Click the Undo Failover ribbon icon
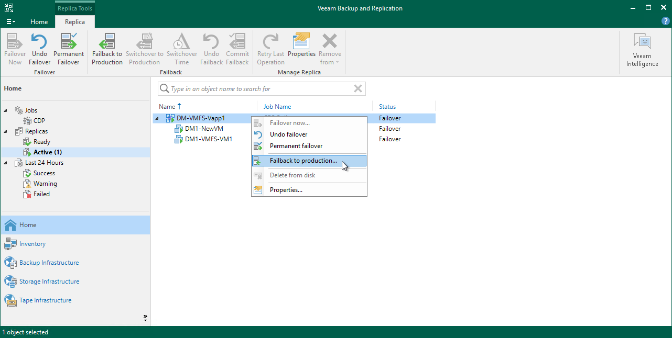The height and width of the screenshot is (338, 672). [x=39, y=49]
